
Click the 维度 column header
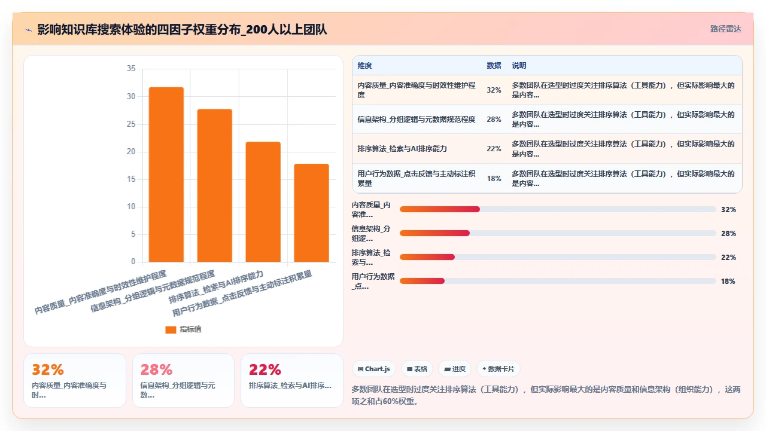point(364,66)
